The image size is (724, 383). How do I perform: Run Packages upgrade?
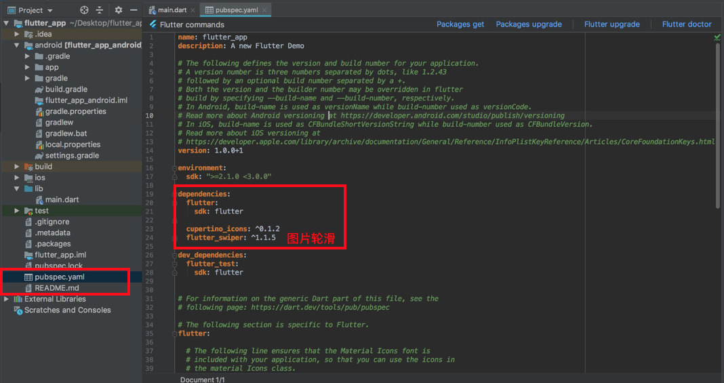(x=529, y=24)
